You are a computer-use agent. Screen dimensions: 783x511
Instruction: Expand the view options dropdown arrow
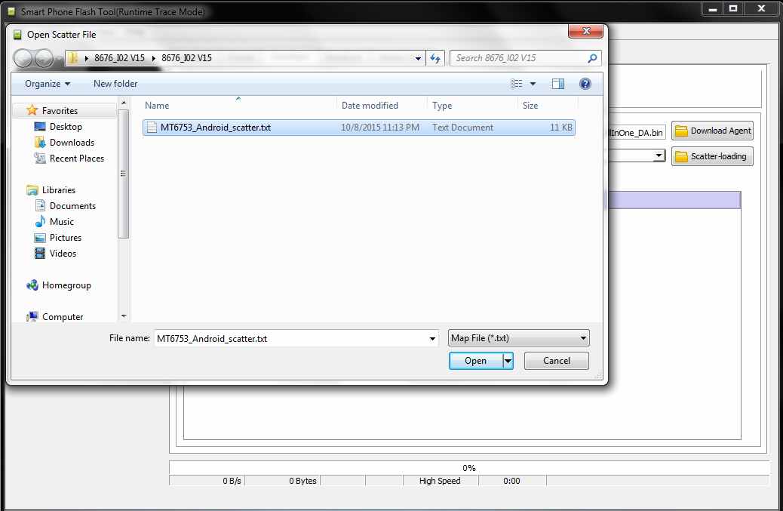pyautogui.click(x=533, y=84)
